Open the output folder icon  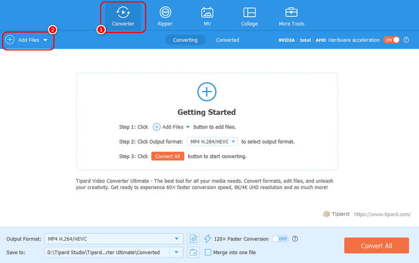point(193,253)
